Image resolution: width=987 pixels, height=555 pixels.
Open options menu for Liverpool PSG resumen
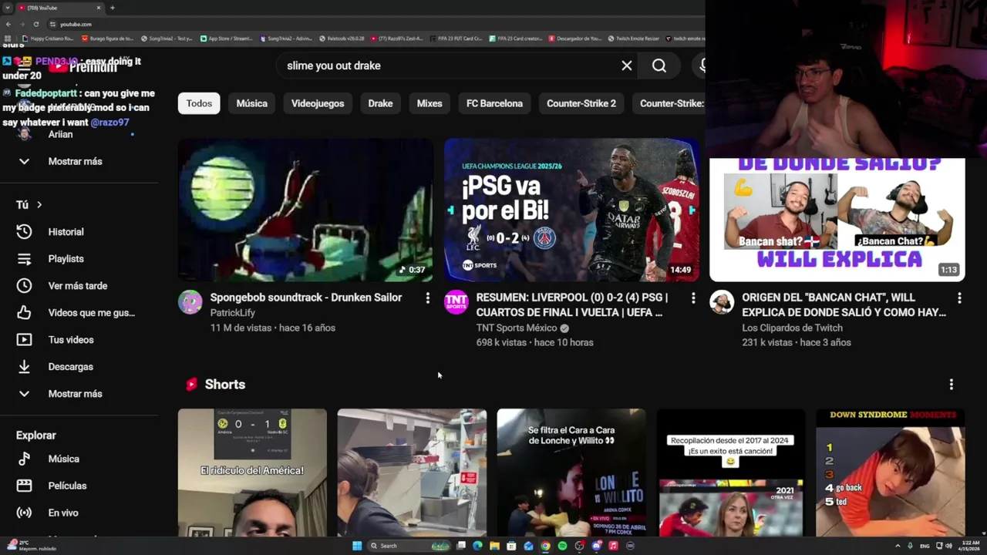(x=693, y=298)
